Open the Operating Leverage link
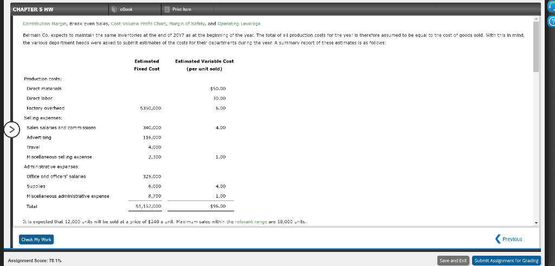The height and width of the screenshot is (266, 555). click(239, 24)
